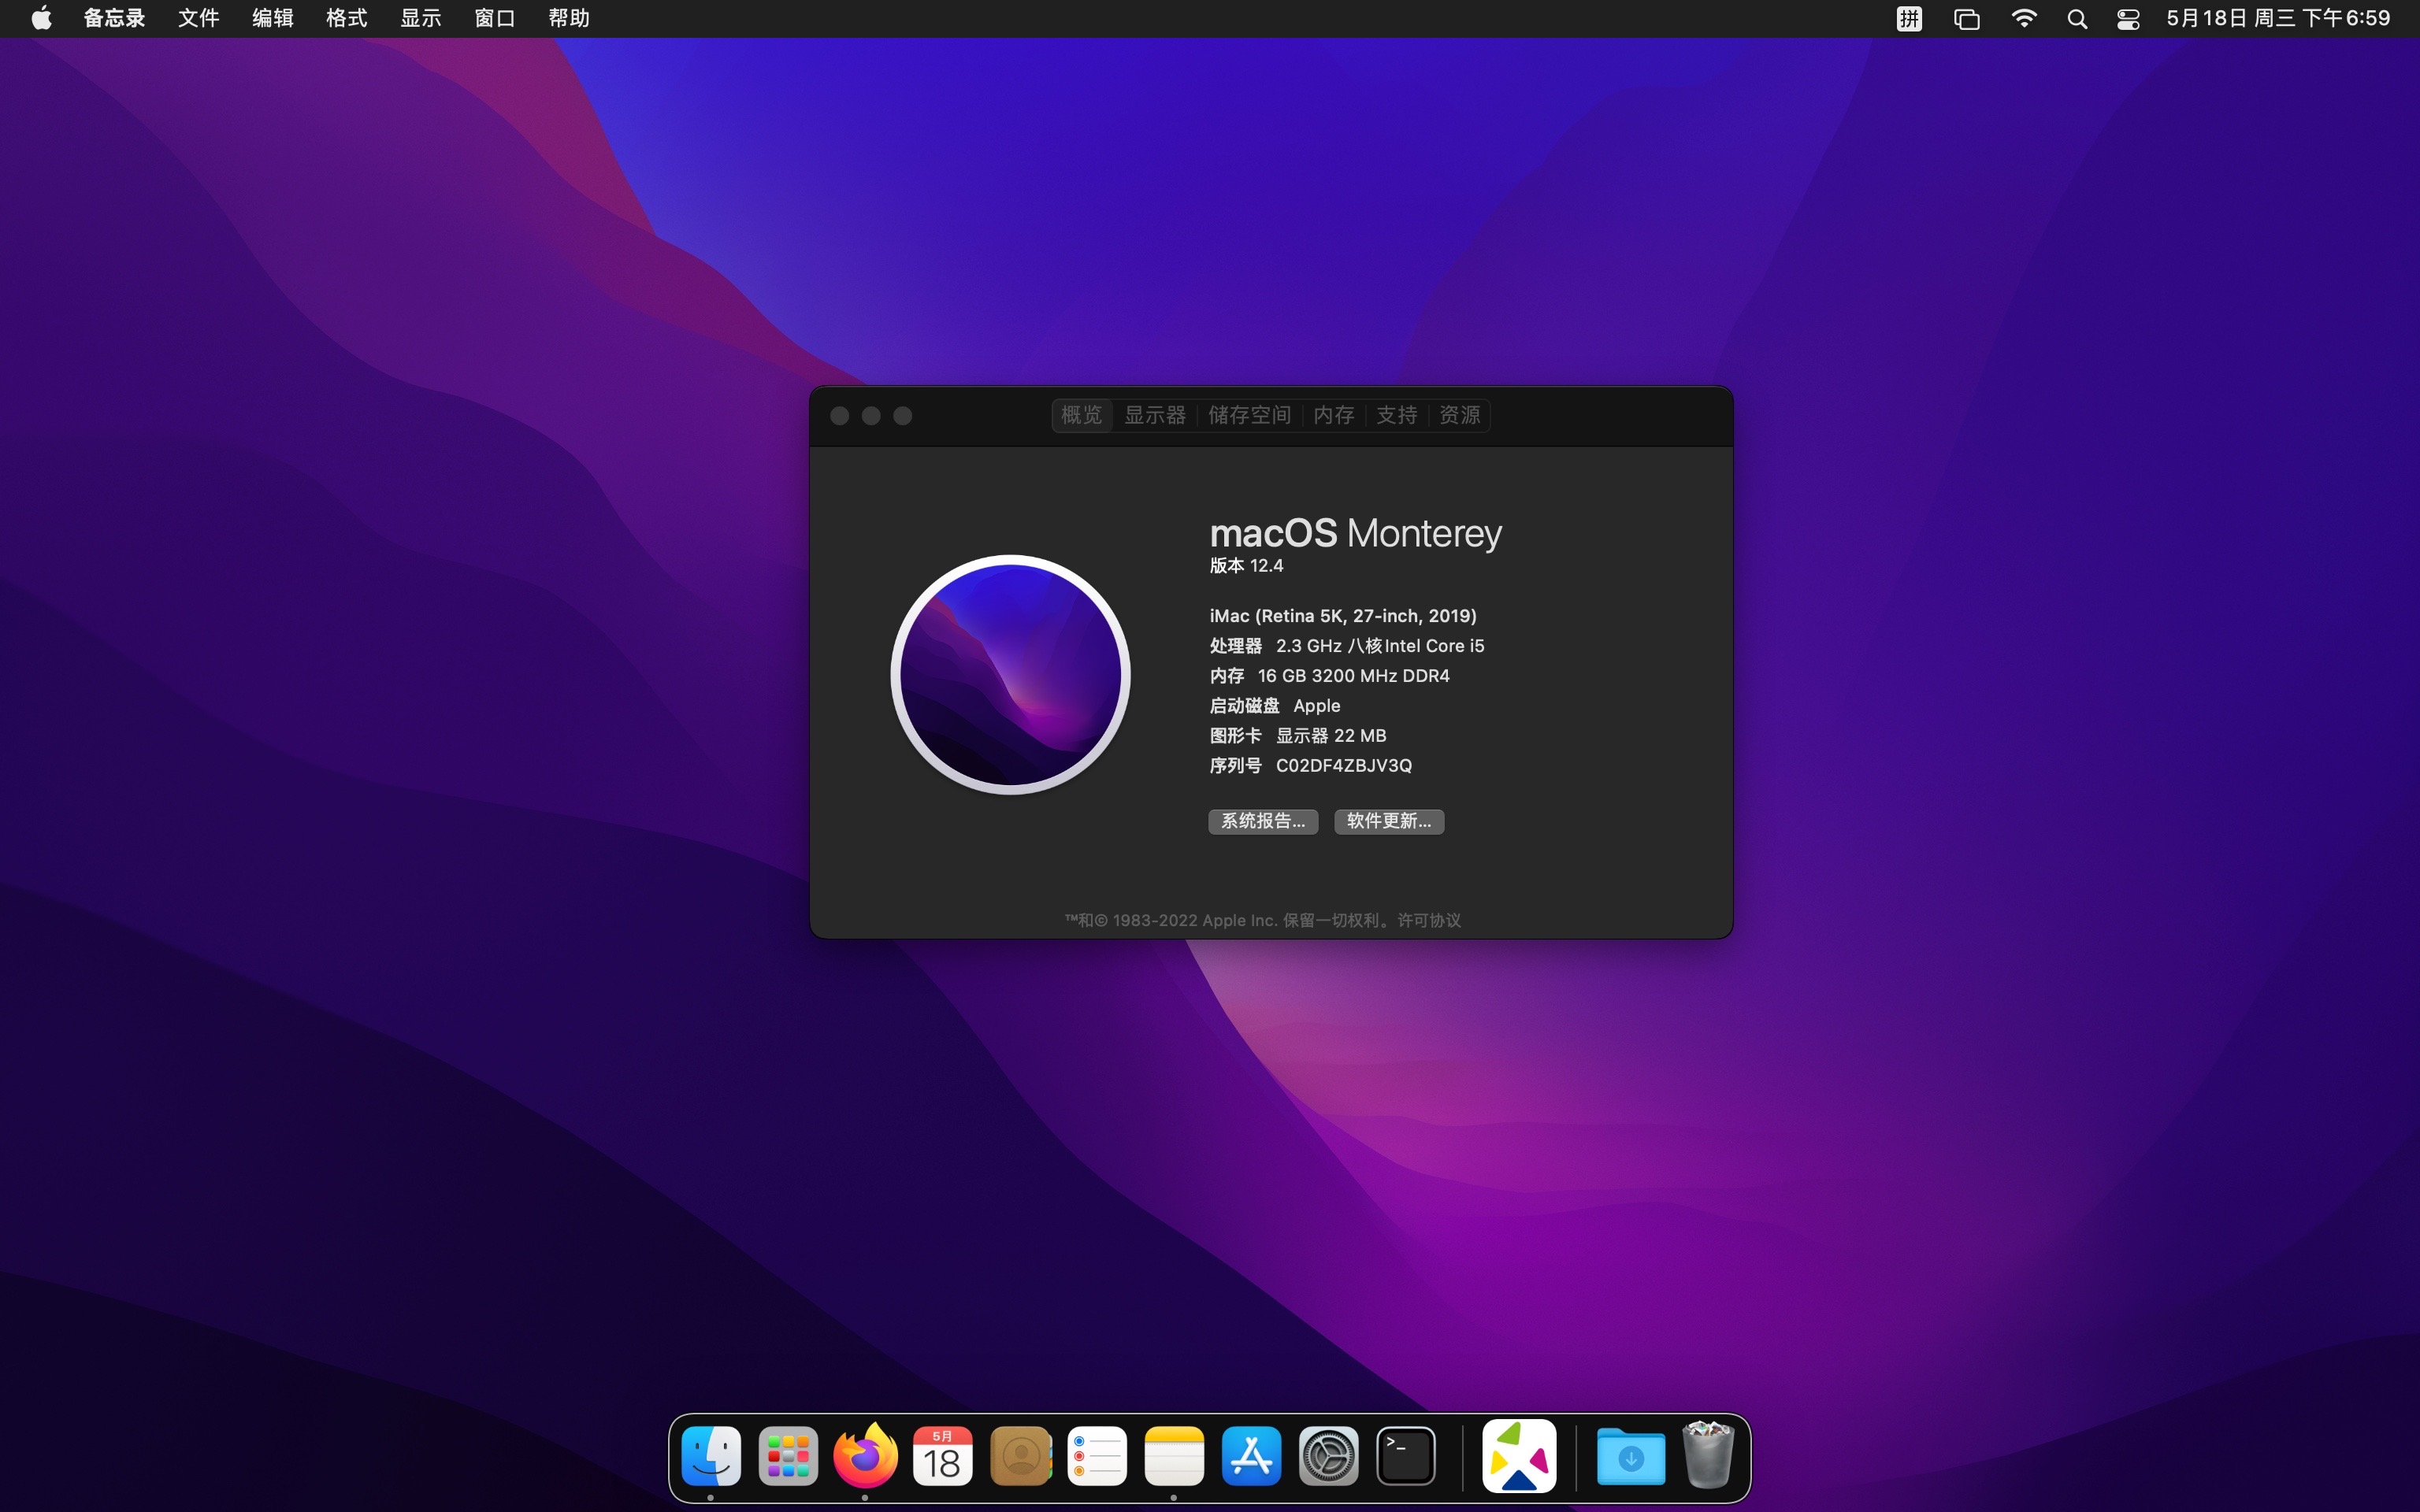The image size is (2420, 1512).
Task: Switch to the 储存空间 tab
Action: pos(1249,415)
